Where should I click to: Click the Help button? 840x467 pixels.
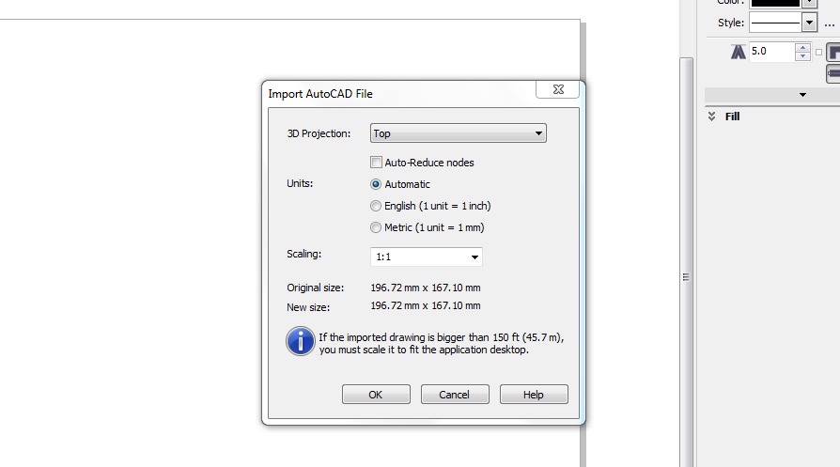coord(534,394)
